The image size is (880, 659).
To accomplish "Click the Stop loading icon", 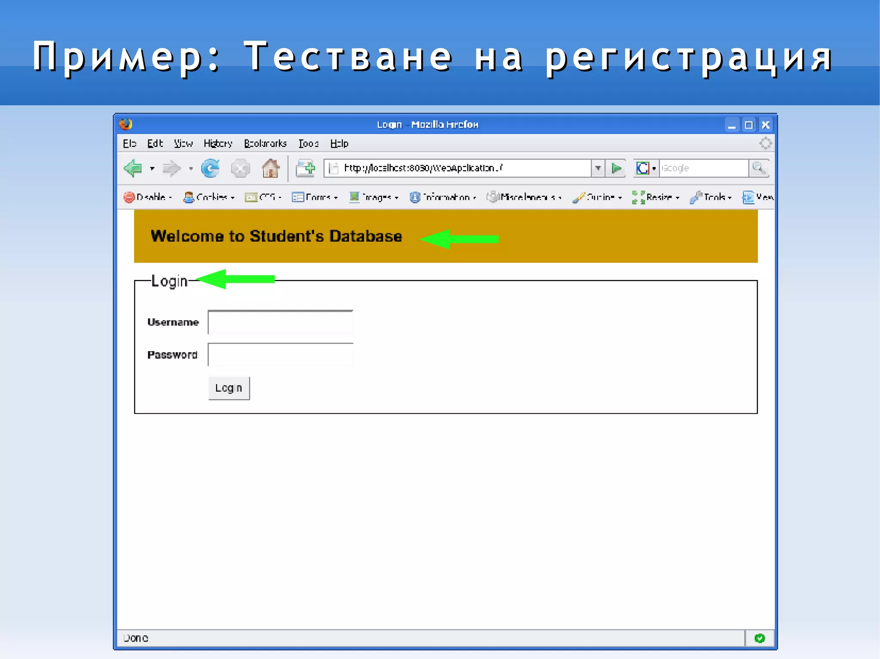I will tap(240, 168).
